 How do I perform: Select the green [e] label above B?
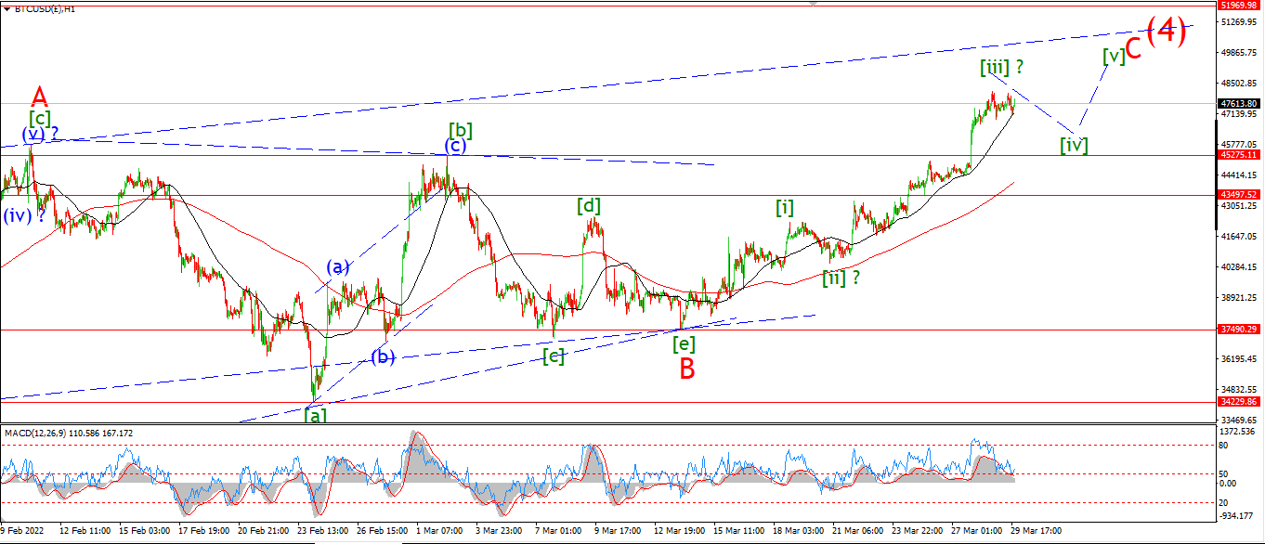pyautogui.click(x=684, y=343)
